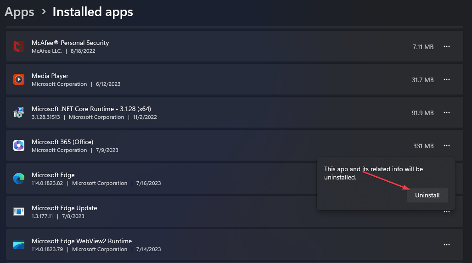The height and width of the screenshot is (263, 472).
Task: Click the Media Player date 6/12/2023
Action: [108, 84]
